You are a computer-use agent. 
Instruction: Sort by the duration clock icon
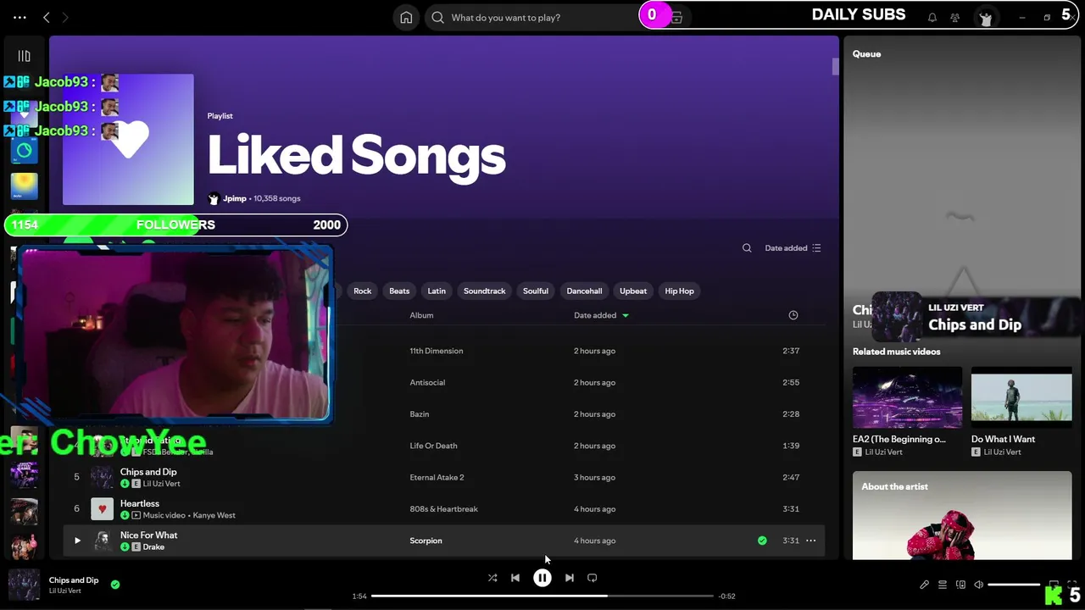793,315
